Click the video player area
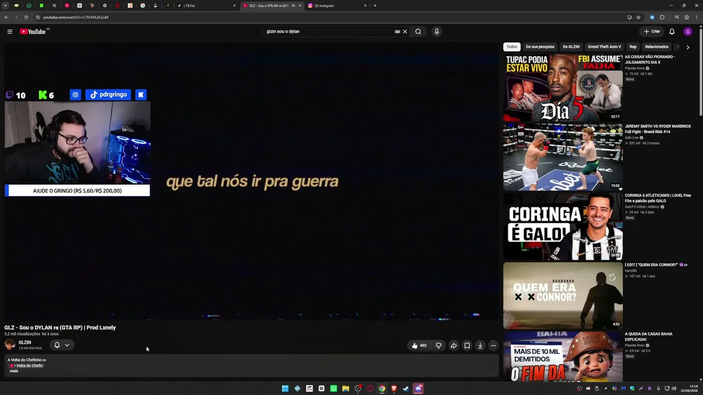Viewport: 703px width, 395px height. coord(250,181)
